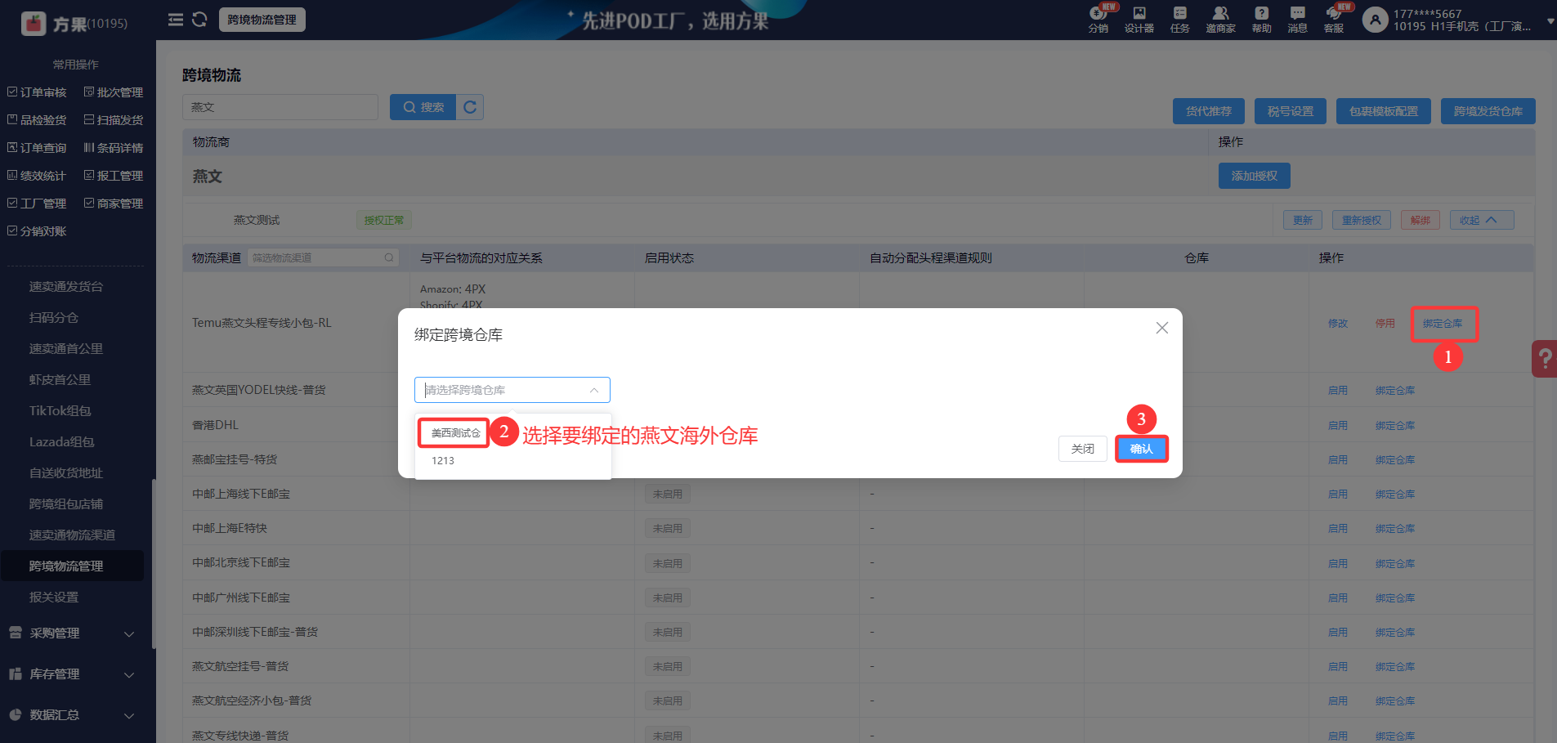The image size is (1557, 743).
Task: Open the 设计器 designer icon
Action: click(x=1139, y=19)
